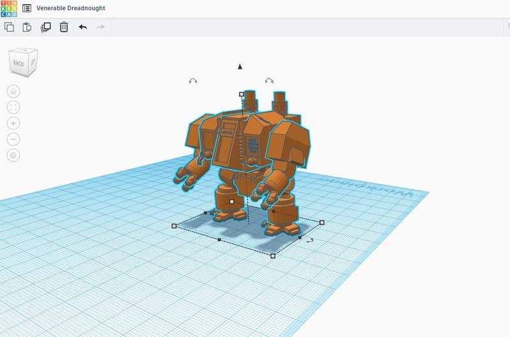
Task: Click the Paste clipboard icon
Action: tap(27, 27)
